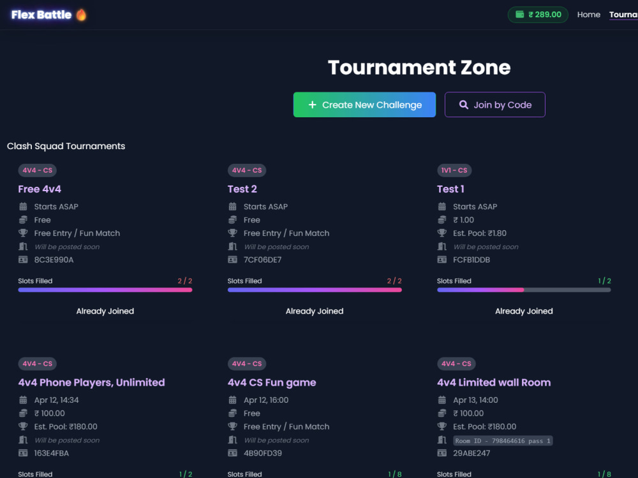
Task: Click ID card icon beside 8C3E990A
Action: click(x=23, y=260)
